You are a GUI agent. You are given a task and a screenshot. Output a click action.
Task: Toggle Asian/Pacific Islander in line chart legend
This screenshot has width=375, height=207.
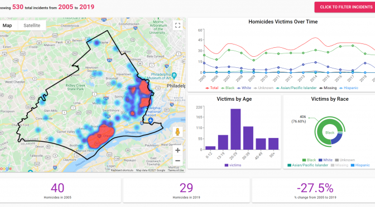click(x=296, y=88)
